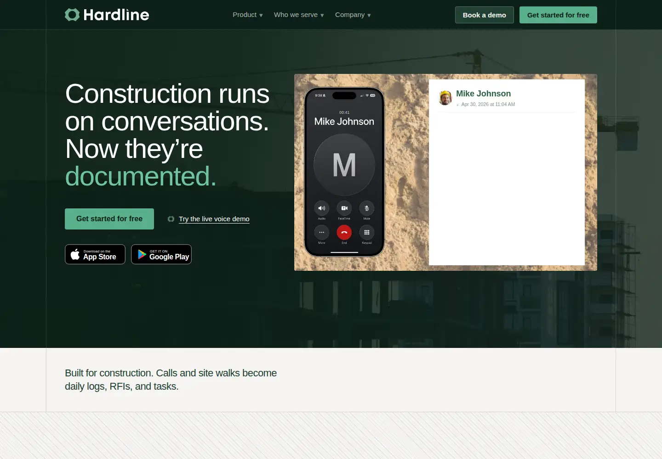662x459 pixels.
Task: Click header Get started for free button
Action: (x=558, y=15)
